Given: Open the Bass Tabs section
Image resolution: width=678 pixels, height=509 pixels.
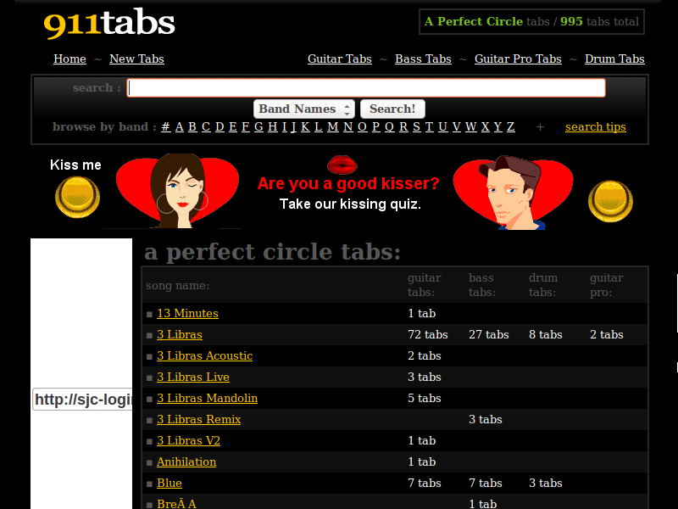Looking at the screenshot, I should point(423,59).
